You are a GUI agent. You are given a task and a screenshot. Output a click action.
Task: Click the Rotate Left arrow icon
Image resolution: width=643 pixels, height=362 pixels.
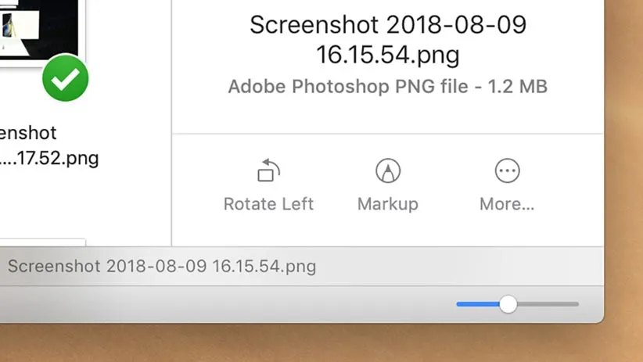click(x=268, y=170)
